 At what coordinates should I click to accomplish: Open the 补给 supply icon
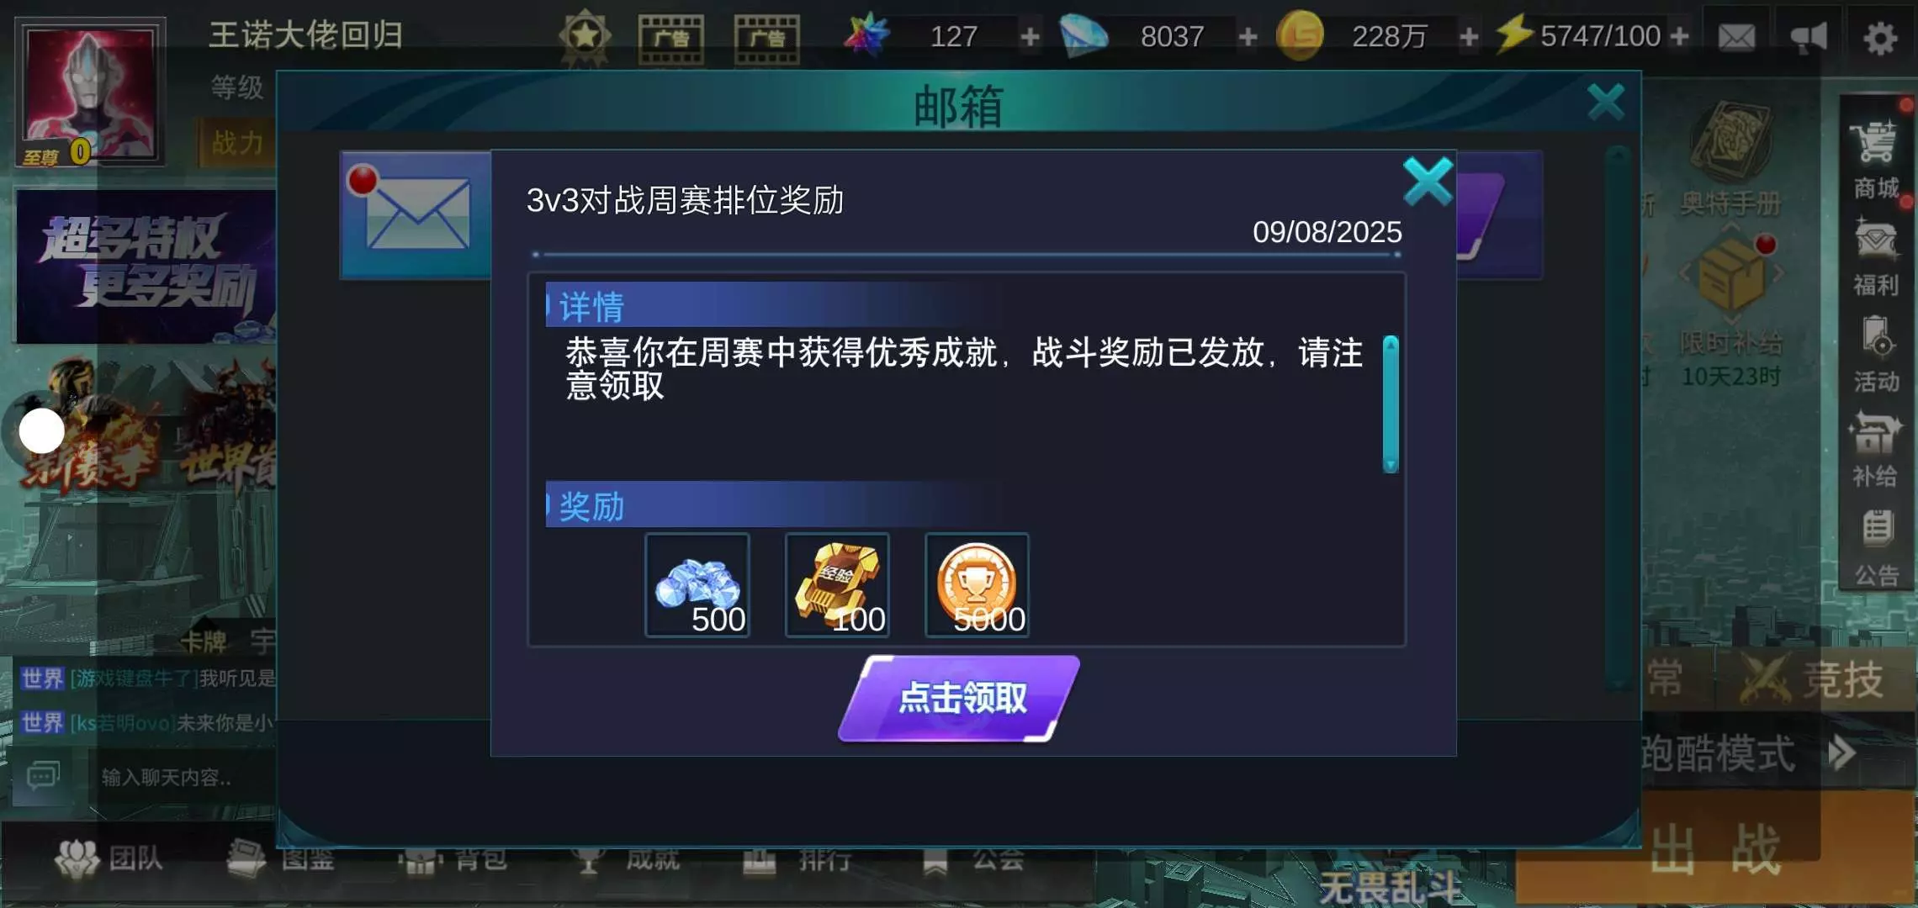(x=1876, y=450)
